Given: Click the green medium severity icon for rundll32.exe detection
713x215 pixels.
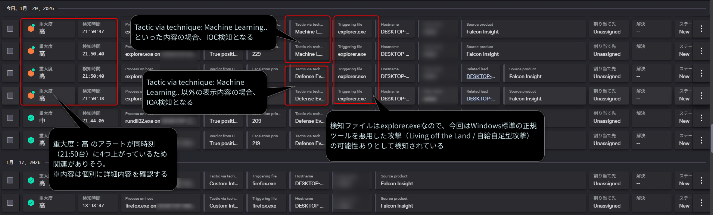Looking at the screenshot, I should click(31, 118).
